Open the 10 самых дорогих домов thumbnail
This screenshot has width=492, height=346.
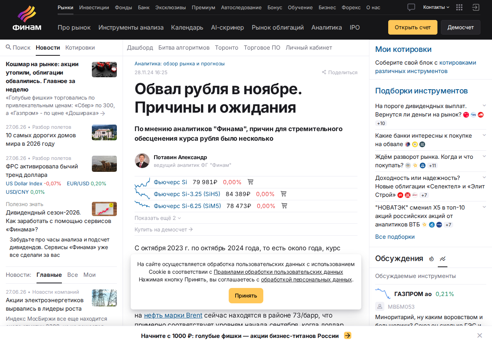point(104,133)
